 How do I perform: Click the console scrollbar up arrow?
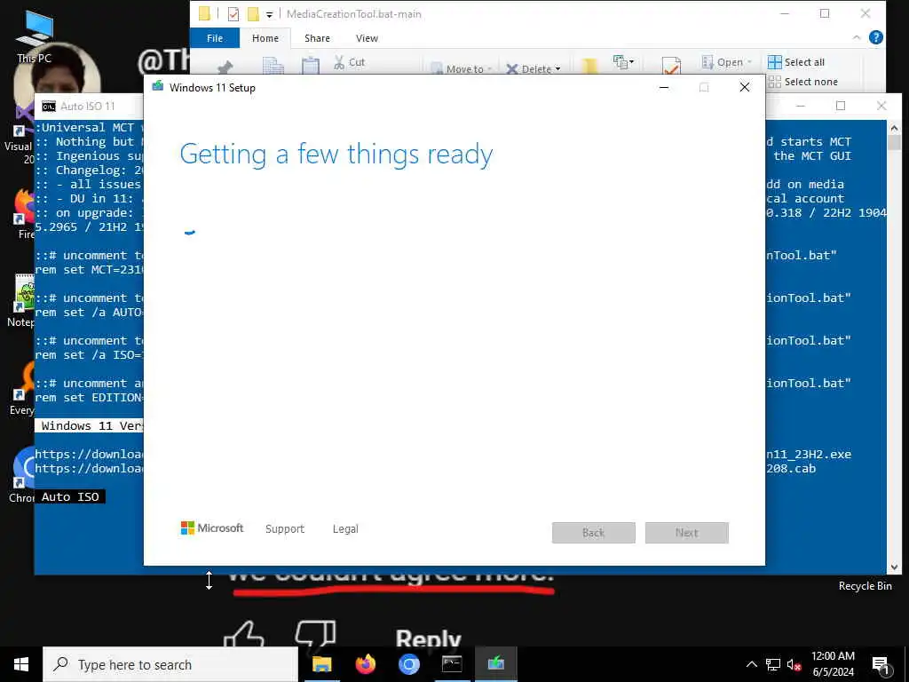[893, 128]
